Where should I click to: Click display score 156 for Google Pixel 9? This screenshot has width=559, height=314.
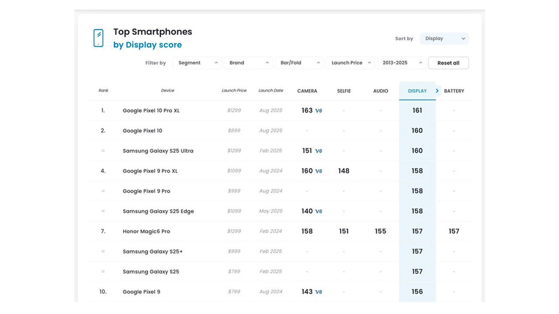[x=417, y=292]
